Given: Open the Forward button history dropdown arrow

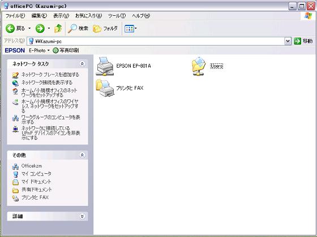Looking at the screenshot, I should point(49,28).
